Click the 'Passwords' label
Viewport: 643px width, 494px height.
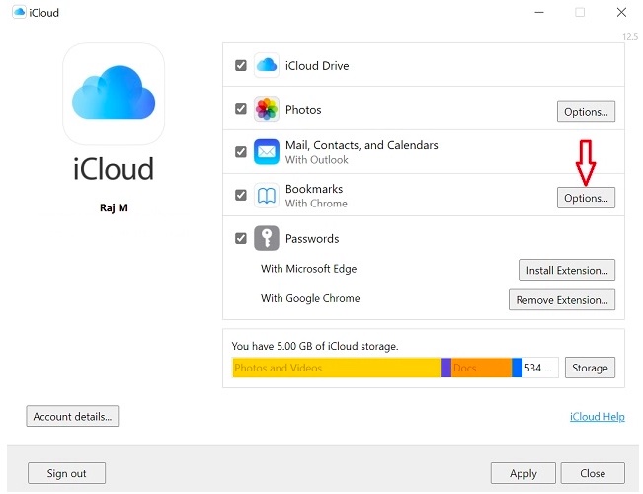click(312, 239)
